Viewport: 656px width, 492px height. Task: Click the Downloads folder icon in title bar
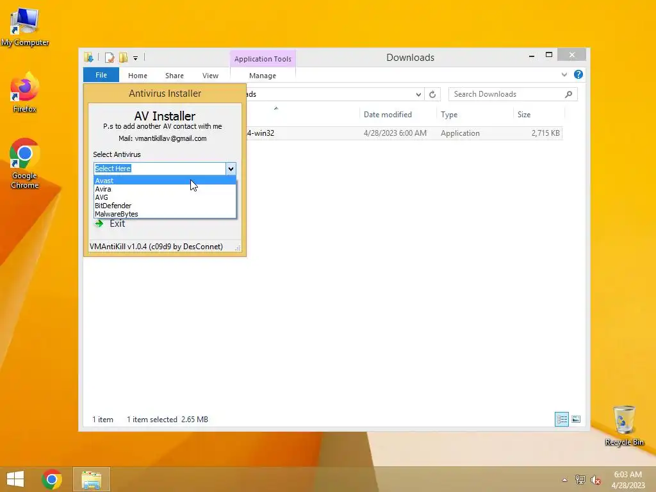pyautogui.click(x=88, y=57)
